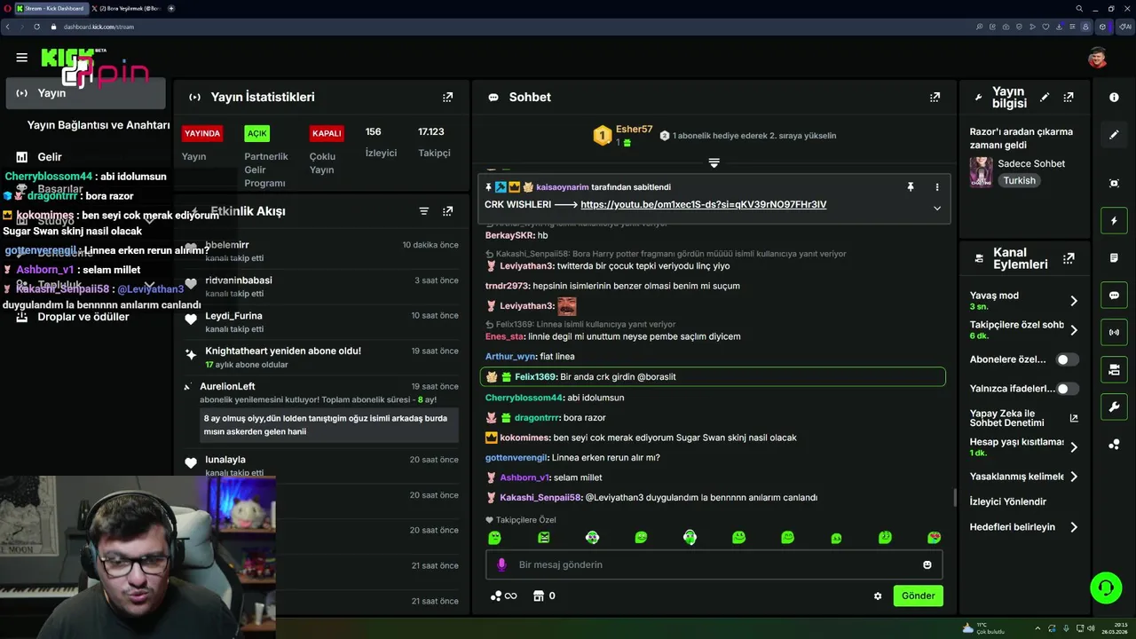Click the channel points infinity icon
The width and height of the screenshot is (1136, 639).
point(503,596)
